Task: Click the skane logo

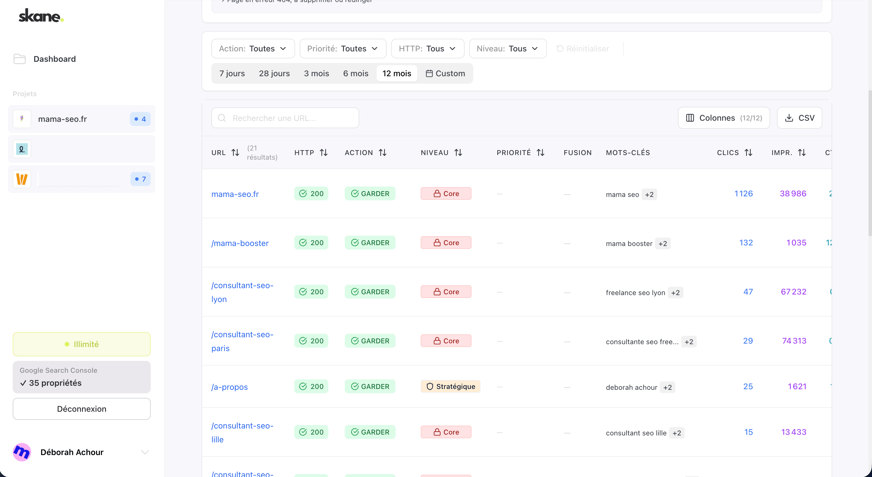Action: 41,16
